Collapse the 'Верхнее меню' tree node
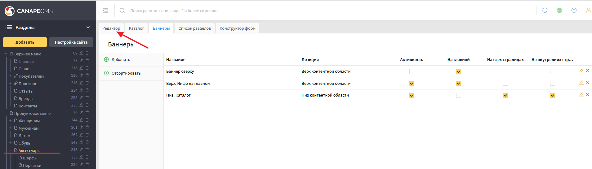The image size is (592, 169). [6, 54]
